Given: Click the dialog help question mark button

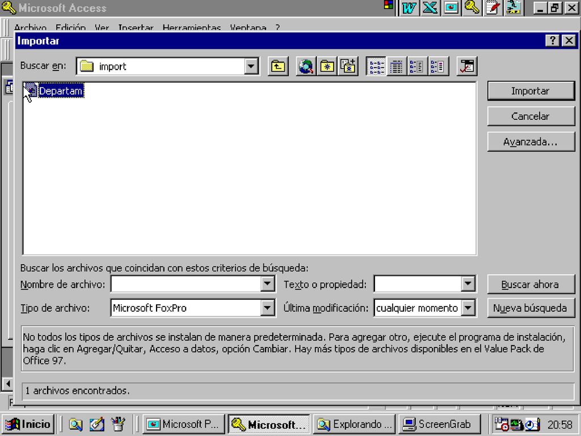Looking at the screenshot, I should pos(553,40).
